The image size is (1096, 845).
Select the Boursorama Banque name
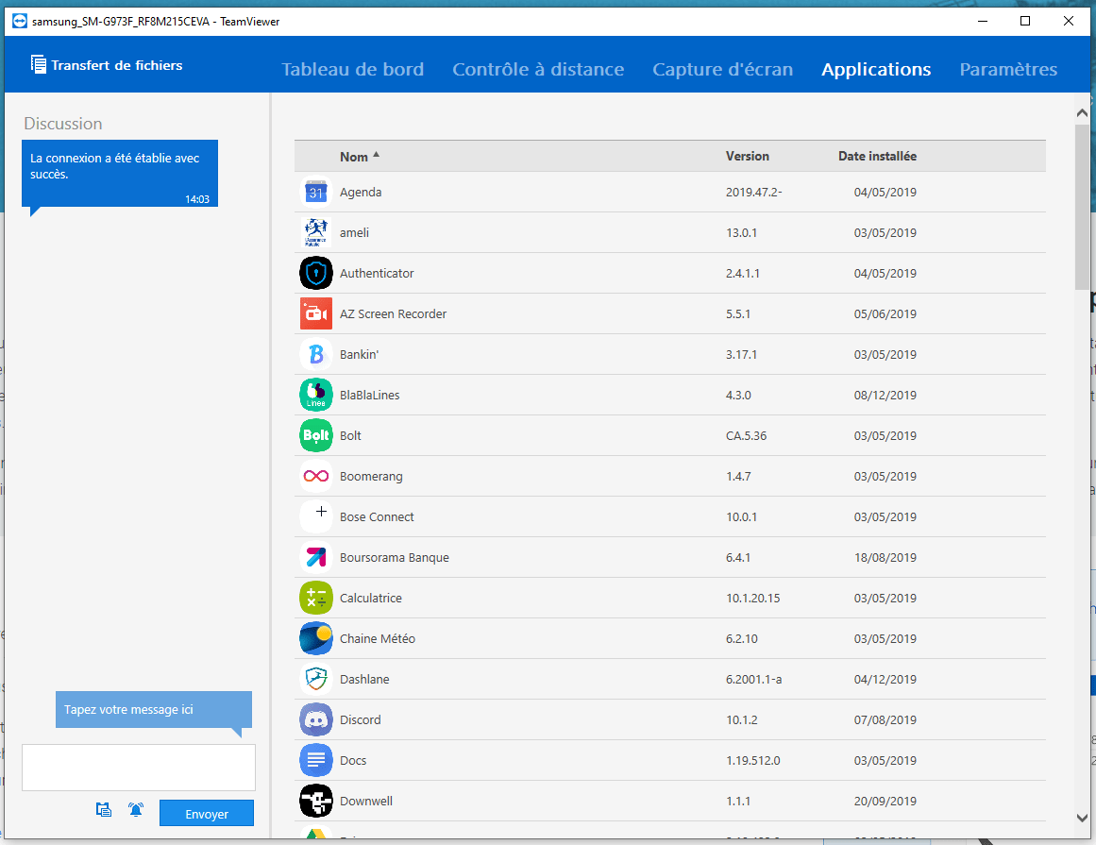pyautogui.click(x=395, y=557)
